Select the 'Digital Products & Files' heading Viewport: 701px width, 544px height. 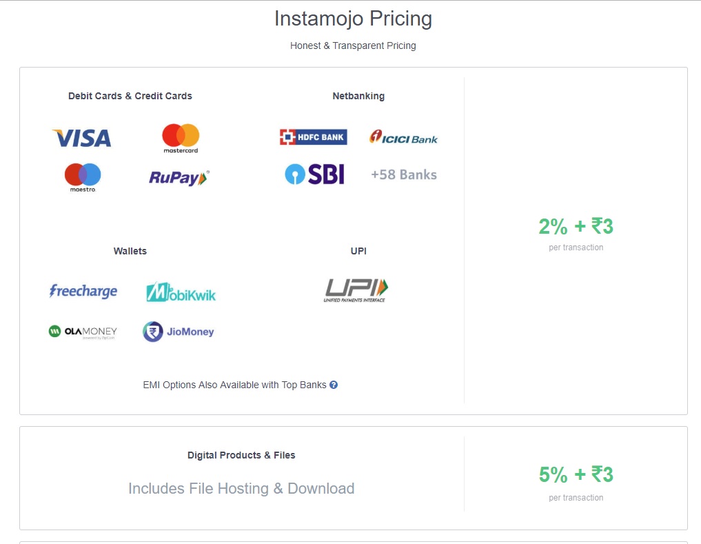(241, 455)
